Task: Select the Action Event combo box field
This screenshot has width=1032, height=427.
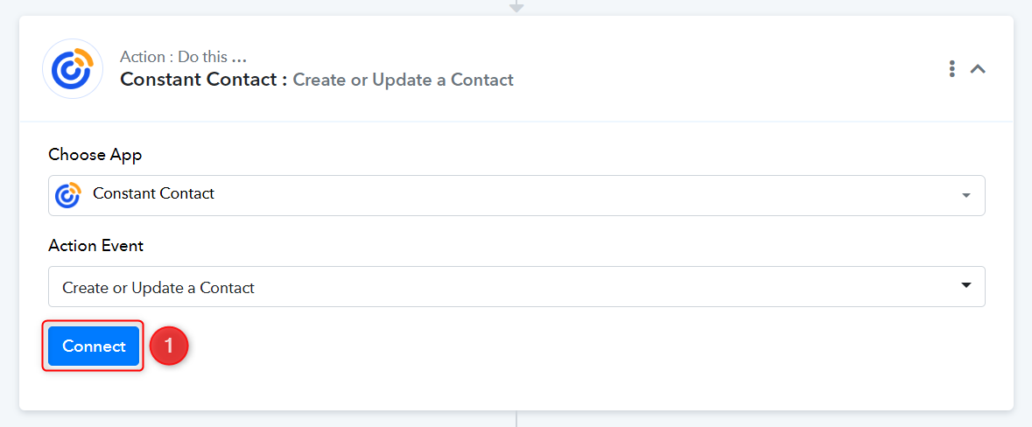Action: point(516,286)
